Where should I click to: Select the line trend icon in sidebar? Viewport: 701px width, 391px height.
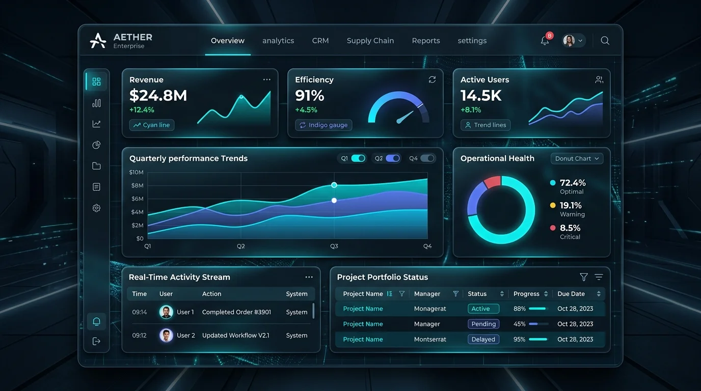(x=96, y=124)
